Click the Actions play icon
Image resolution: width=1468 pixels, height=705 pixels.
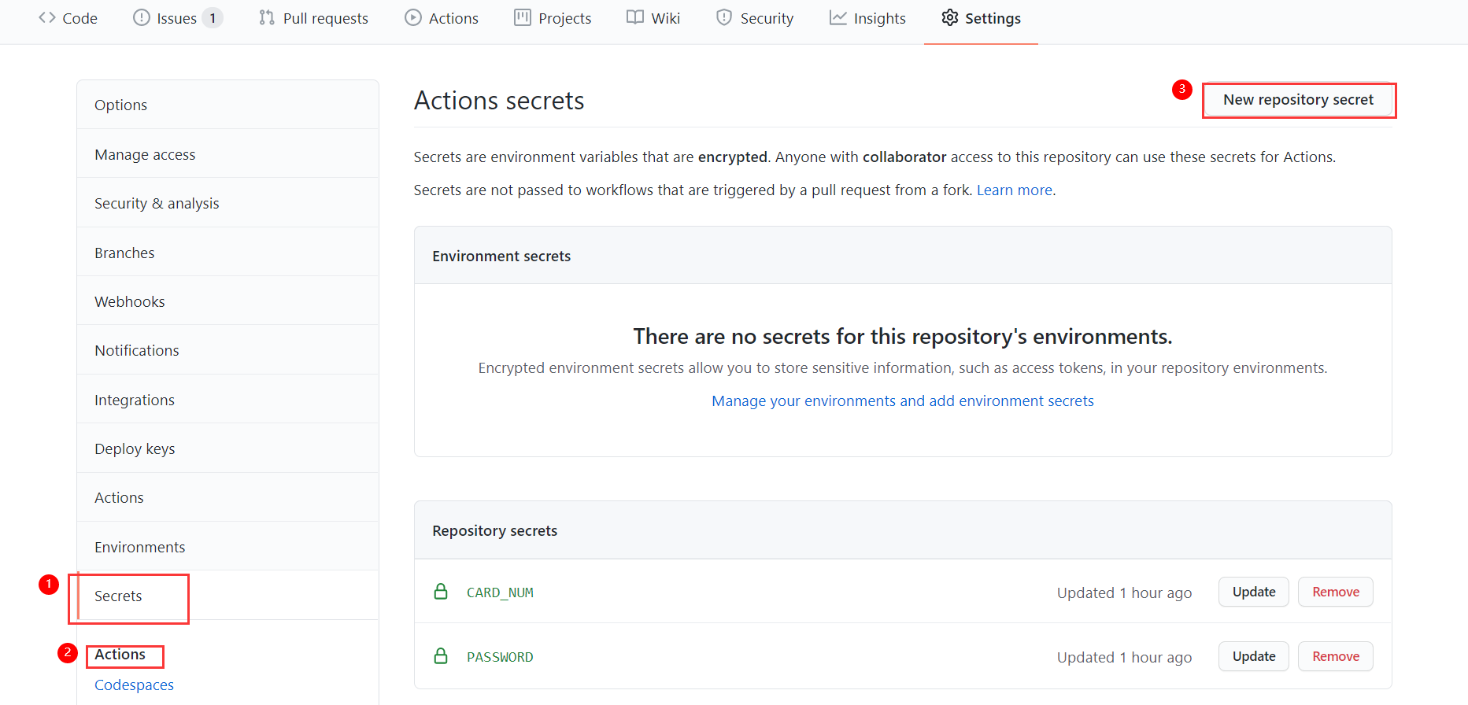click(x=413, y=18)
